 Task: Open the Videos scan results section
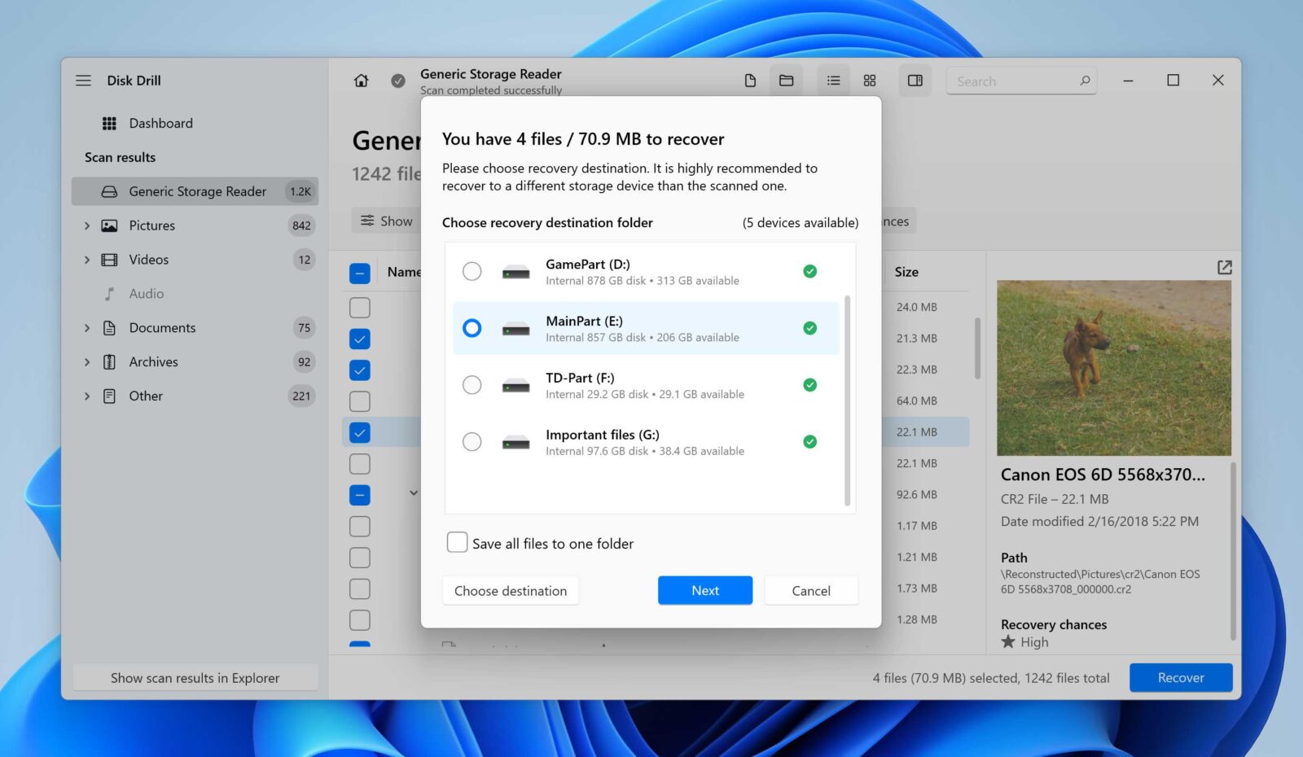point(148,259)
